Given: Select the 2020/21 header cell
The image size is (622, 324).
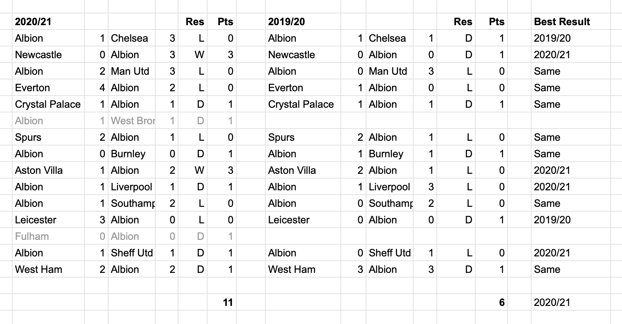Looking at the screenshot, I should 48,22.
